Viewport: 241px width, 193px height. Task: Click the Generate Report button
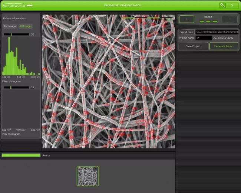pyautogui.click(x=224, y=46)
